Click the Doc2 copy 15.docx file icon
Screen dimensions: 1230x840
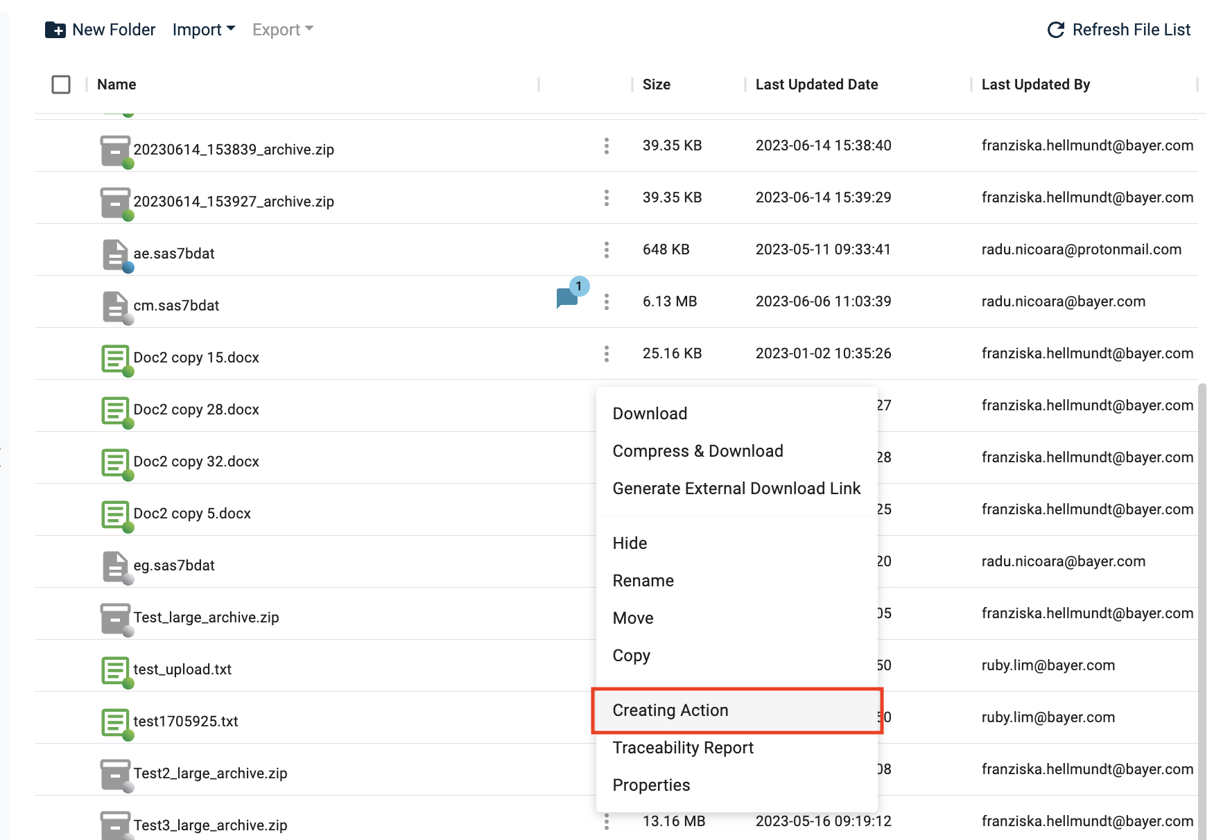(x=115, y=358)
